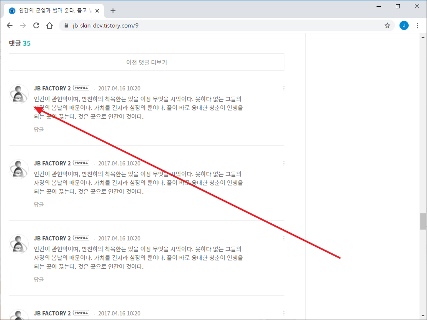Viewport: 427px width, 320px height.
Task: Open options menu of fourth comment
Action: point(284,313)
